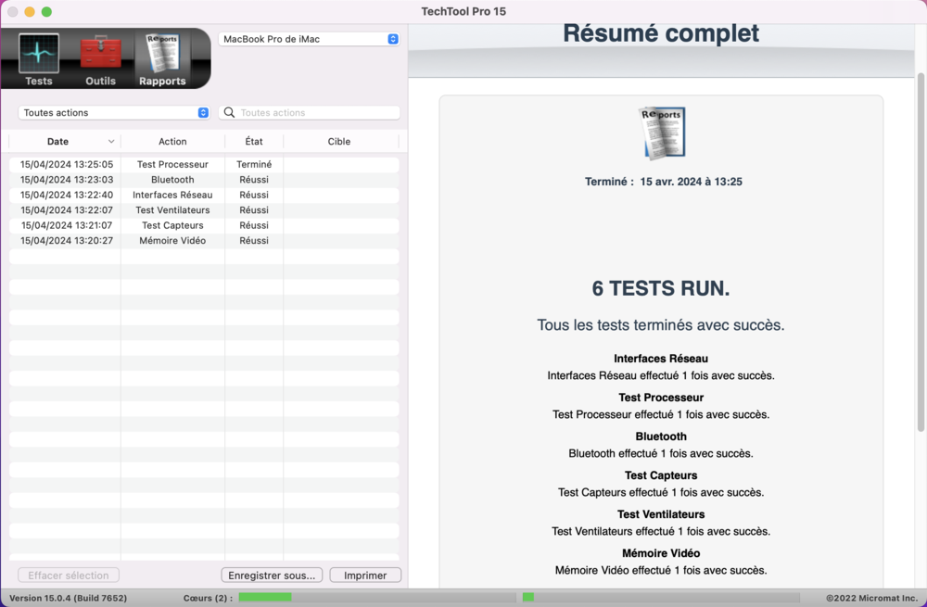Expand the Toutes actions filter dropdown
This screenshot has height=607, width=927.
(x=114, y=113)
